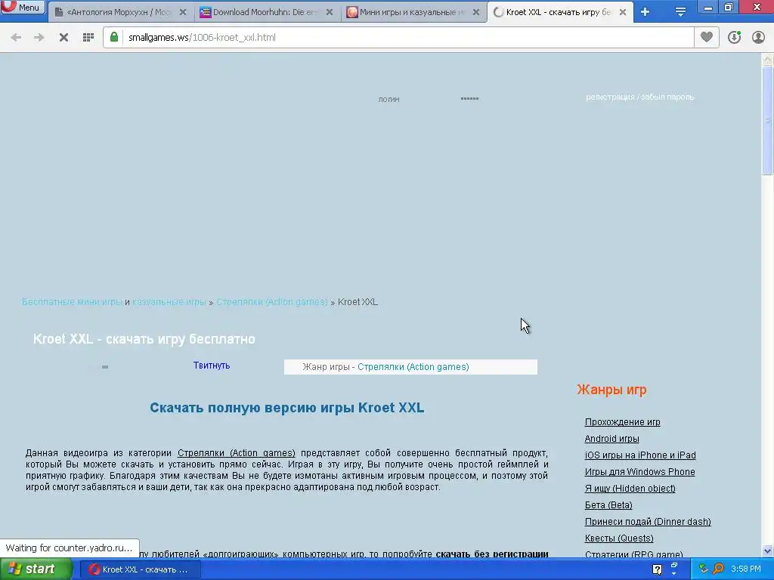The height and width of the screenshot is (580, 774).
Task: Stop loading the page
Action: click(x=63, y=38)
